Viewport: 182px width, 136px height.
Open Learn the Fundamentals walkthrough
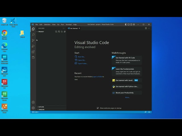127,71
